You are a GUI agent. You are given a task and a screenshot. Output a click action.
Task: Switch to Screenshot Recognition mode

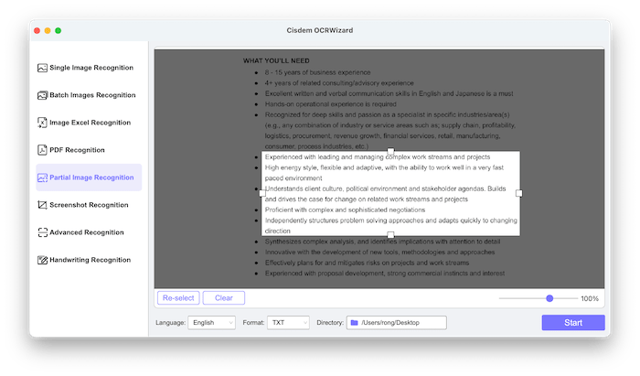coord(89,205)
